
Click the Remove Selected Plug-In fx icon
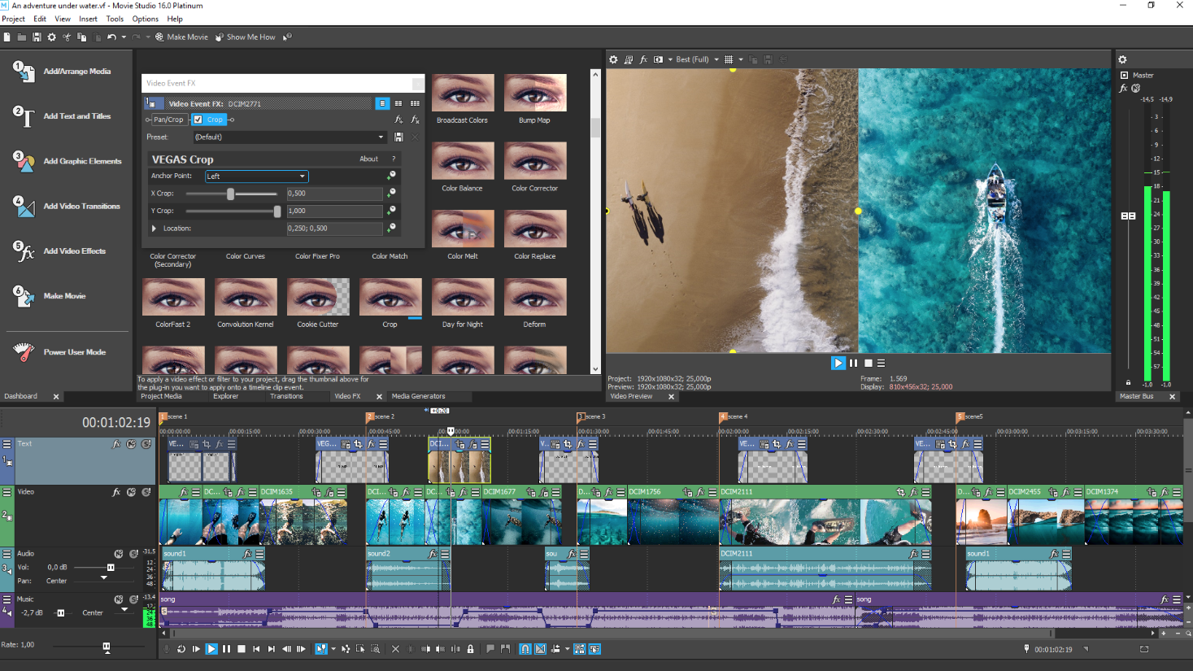click(x=415, y=120)
